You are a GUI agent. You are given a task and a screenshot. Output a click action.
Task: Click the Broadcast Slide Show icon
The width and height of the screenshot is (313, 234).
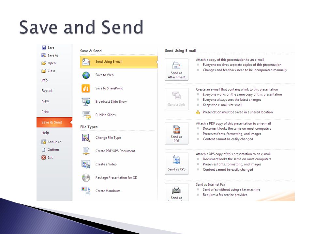pyautogui.click(x=86, y=102)
